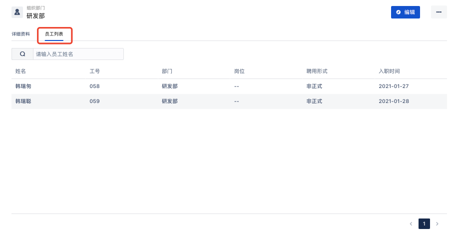Click employee number 058 cell
The image size is (457, 236).
click(94, 86)
